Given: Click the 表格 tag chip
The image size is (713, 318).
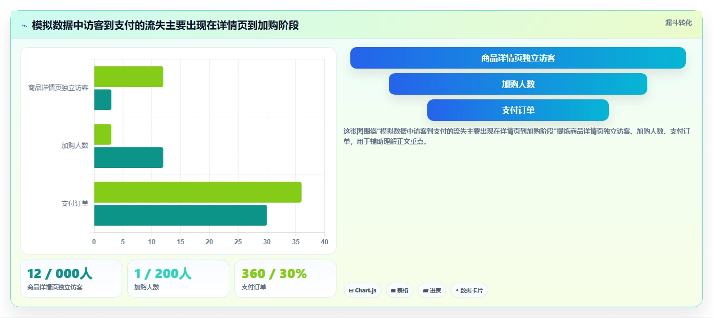Looking at the screenshot, I should pos(400,290).
